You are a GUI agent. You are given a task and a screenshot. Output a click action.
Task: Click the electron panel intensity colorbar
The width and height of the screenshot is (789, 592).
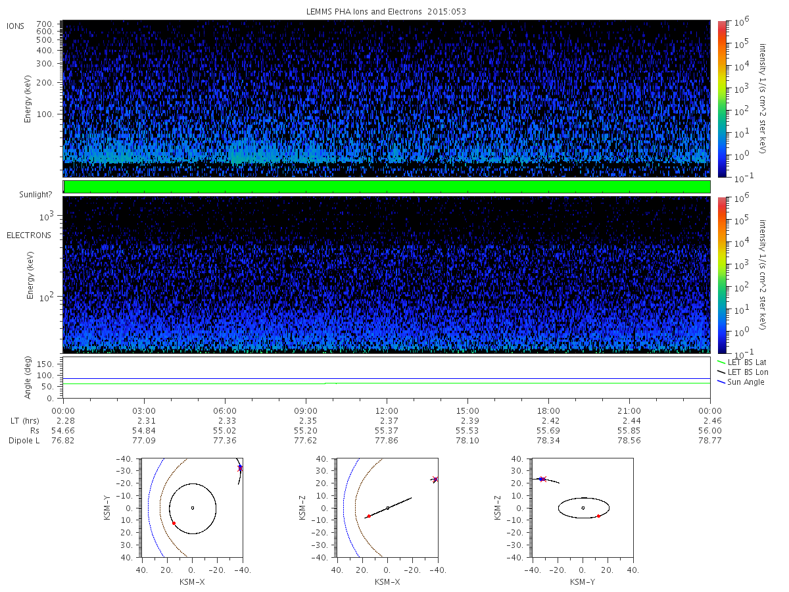coord(721,274)
